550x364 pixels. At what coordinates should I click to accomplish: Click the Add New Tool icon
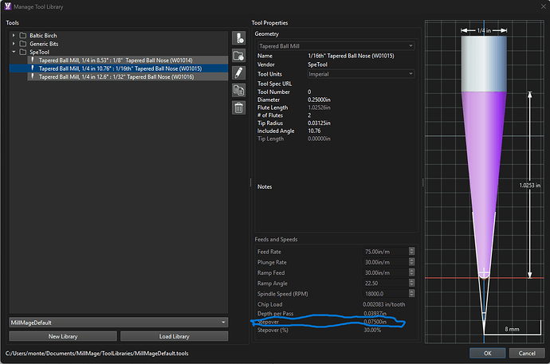tap(239, 38)
